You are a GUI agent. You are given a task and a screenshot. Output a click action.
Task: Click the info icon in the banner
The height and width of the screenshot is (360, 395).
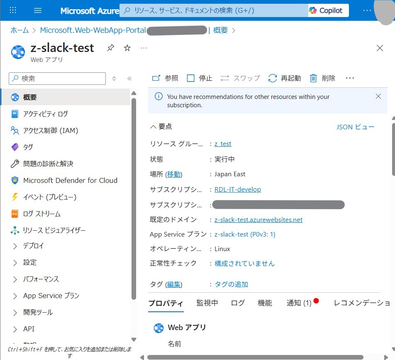tap(158, 96)
